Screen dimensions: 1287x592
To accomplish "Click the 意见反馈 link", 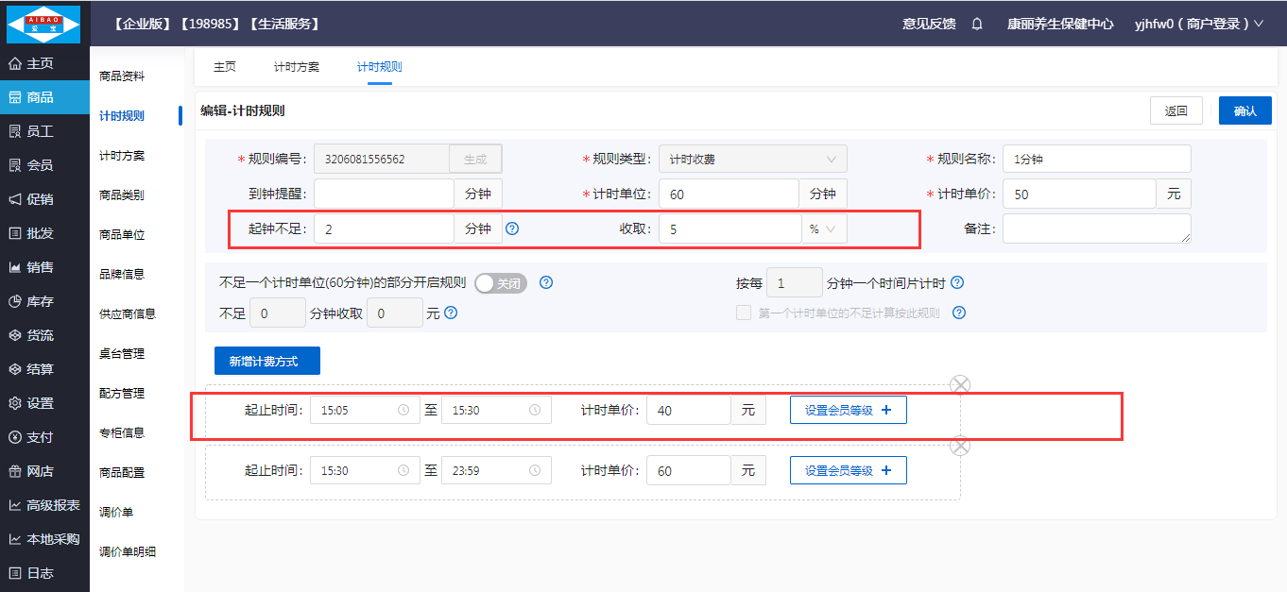I will [x=929, y=24].
